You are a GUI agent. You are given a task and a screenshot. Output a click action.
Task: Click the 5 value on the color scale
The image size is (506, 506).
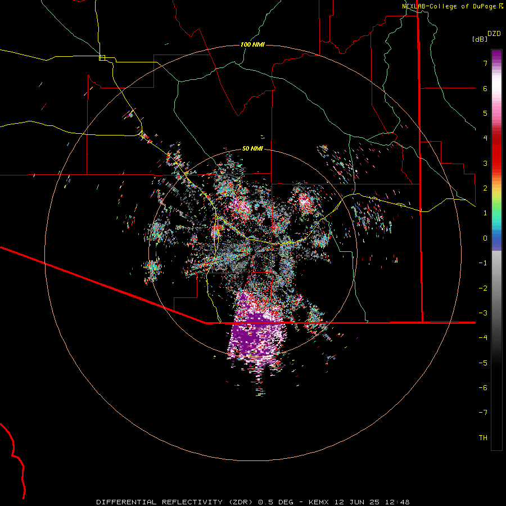coord(485,113)
